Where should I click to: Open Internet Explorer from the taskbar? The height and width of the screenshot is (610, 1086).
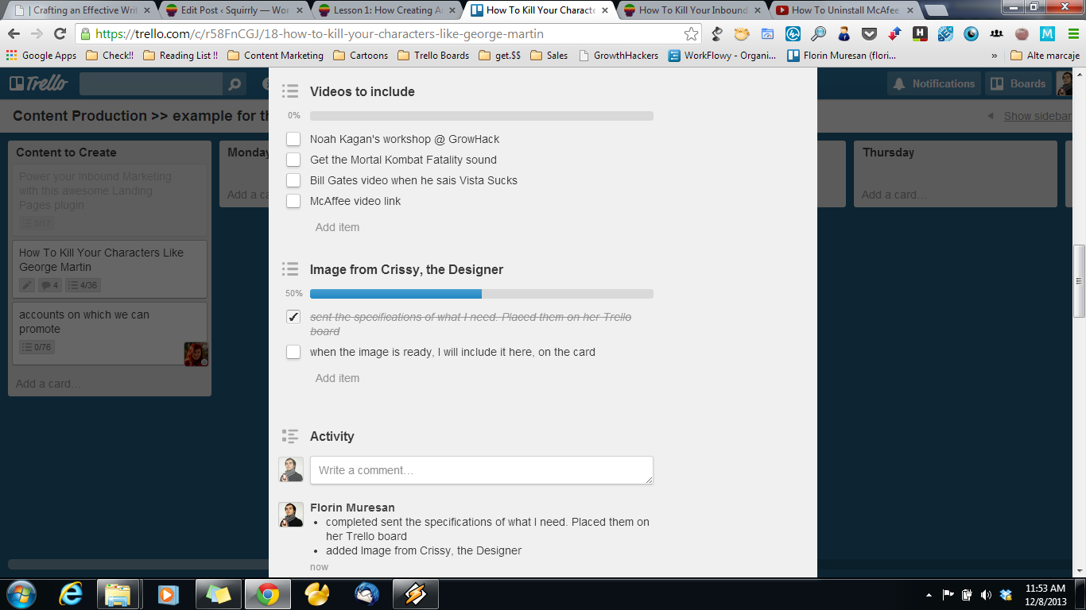pyautogui.click(x=72, y=594)
